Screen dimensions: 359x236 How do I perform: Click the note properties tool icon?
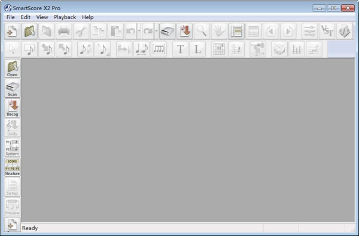(86, 49)
